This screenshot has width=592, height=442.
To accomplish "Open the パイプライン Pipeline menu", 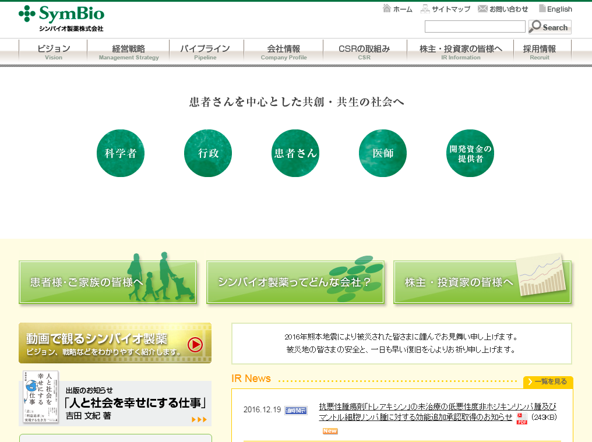I will coord(205,52).
